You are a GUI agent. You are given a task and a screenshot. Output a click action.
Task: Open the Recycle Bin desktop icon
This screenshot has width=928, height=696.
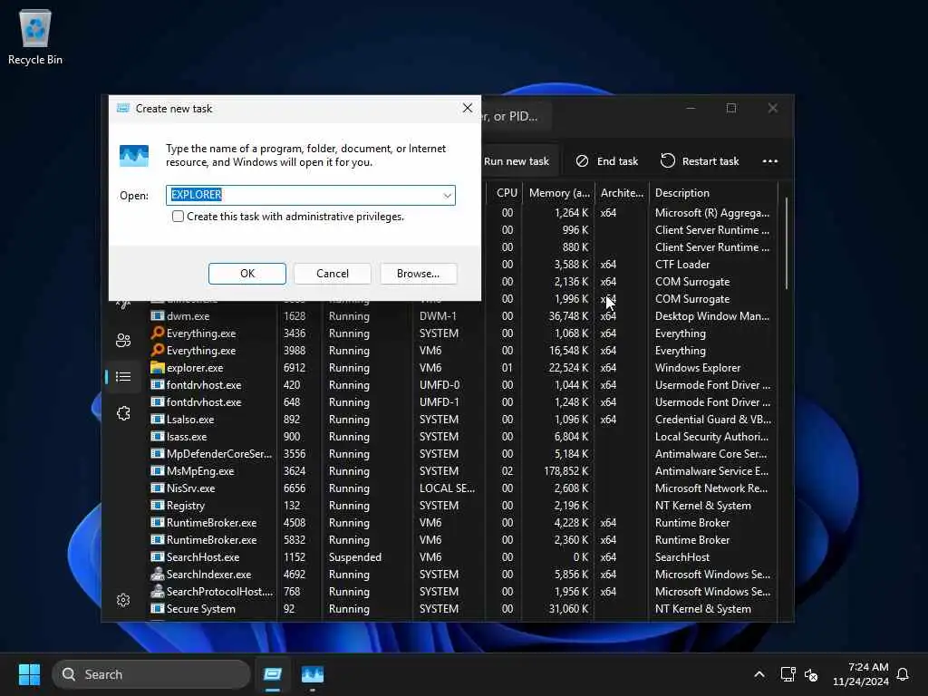[35, 36]
